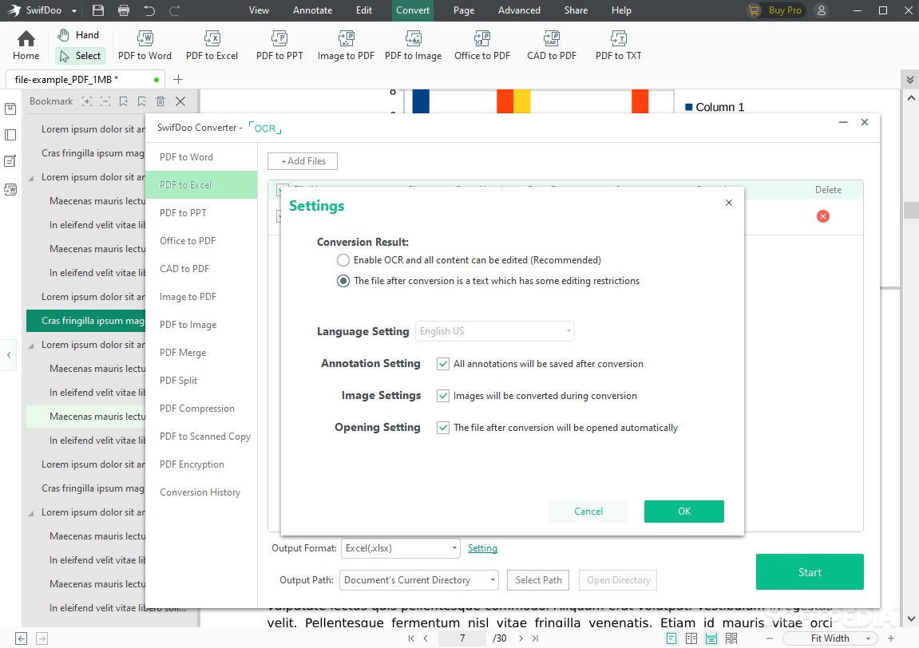Toggle Images will be converted checkbox
This screenshot has width=919, height=648.
point(443,396)
